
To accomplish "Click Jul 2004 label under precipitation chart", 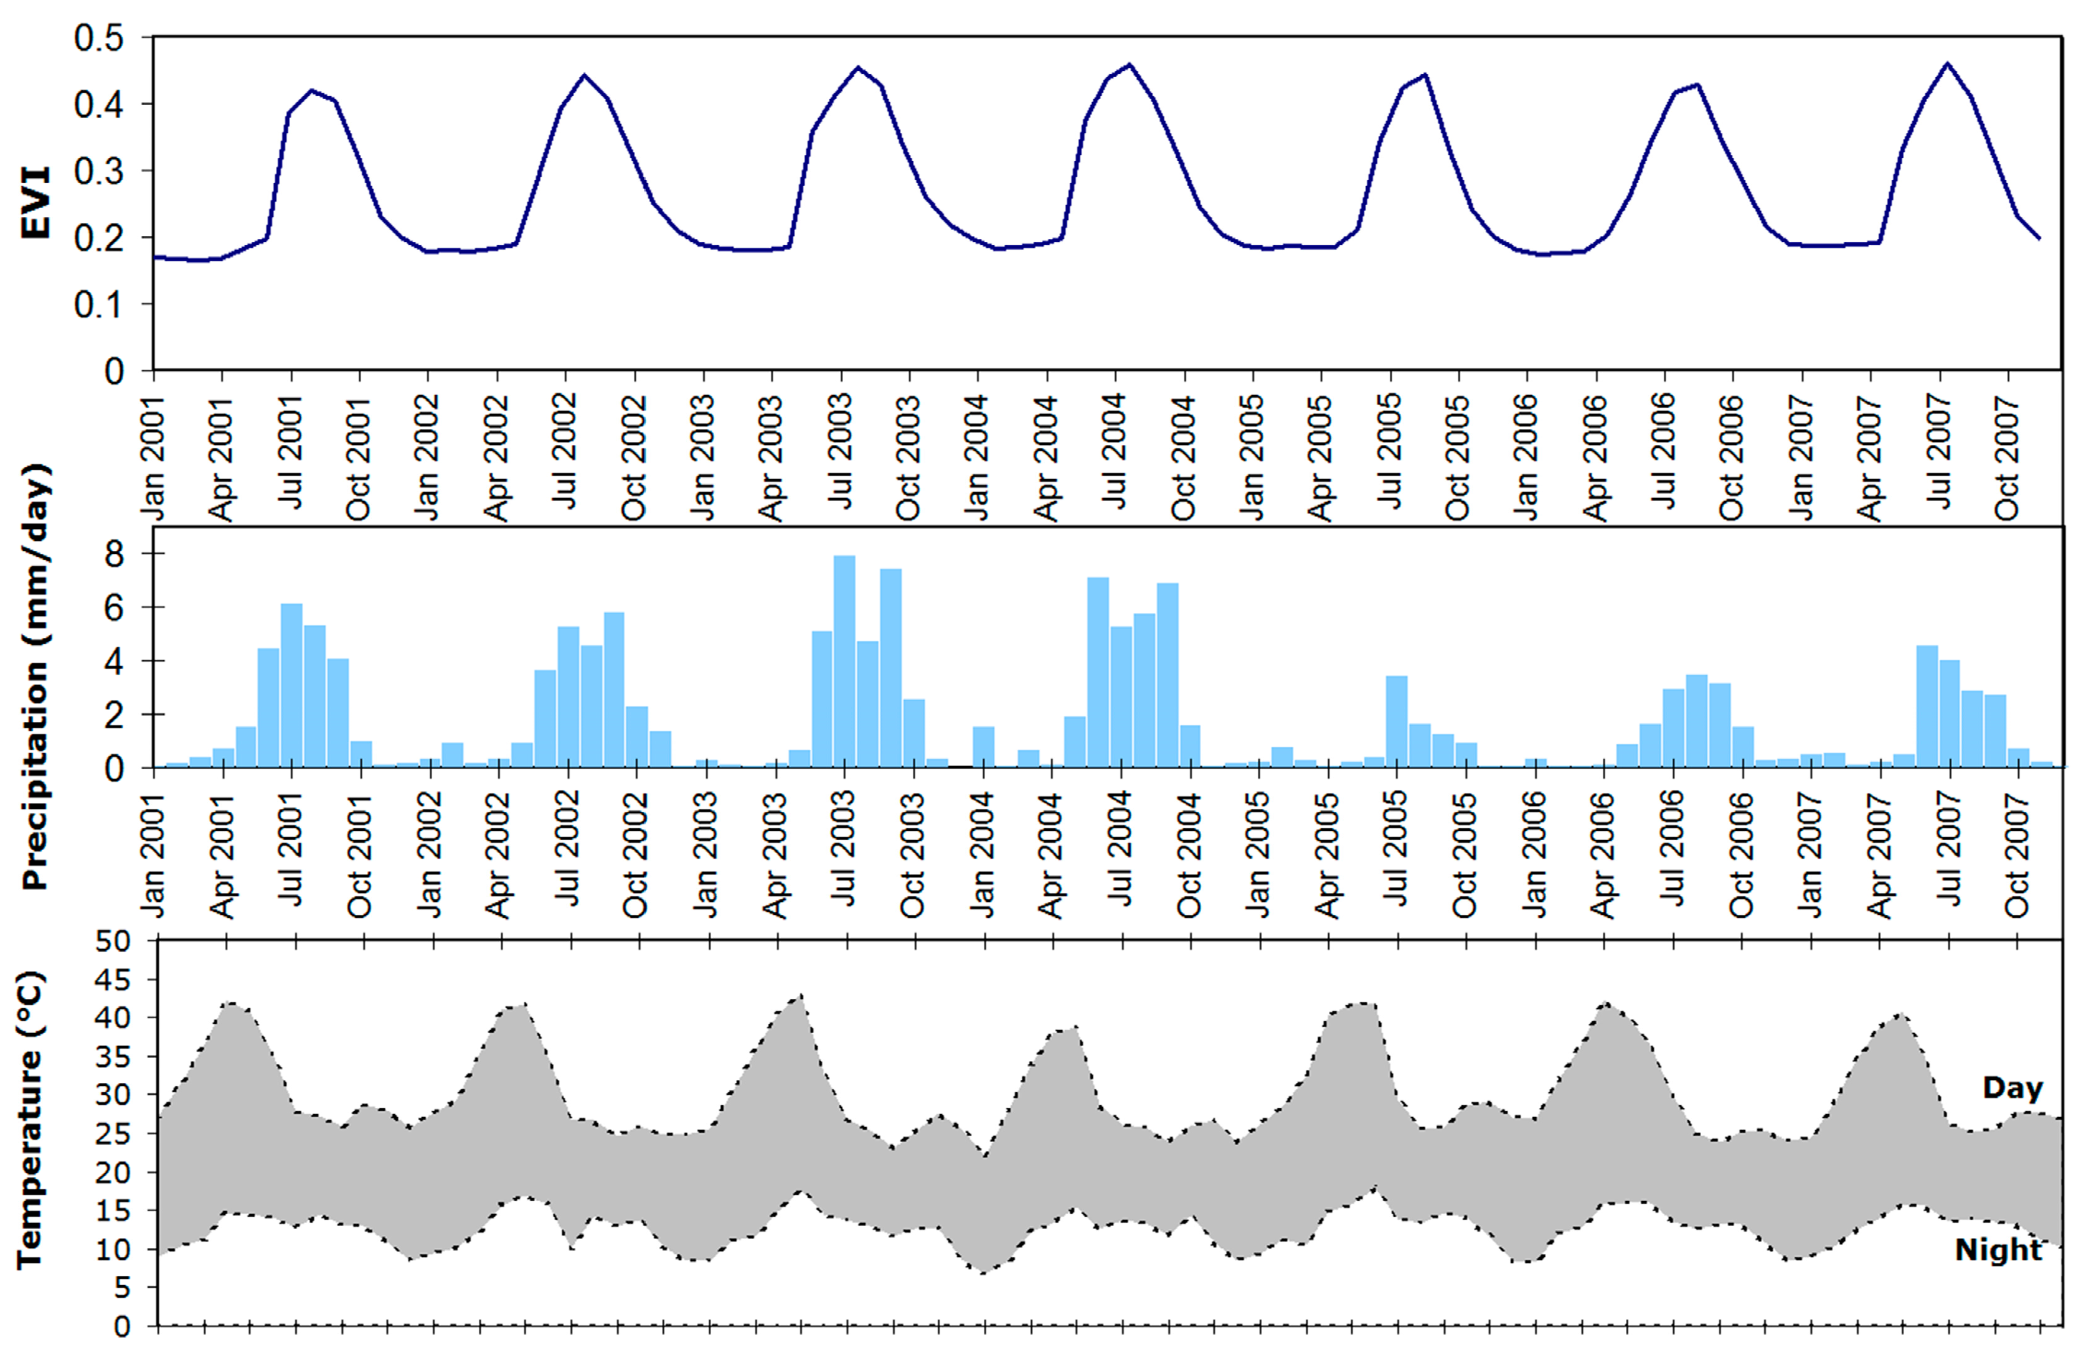I will [1121, 848].
